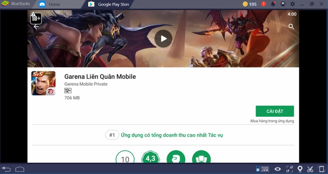Image resolution: width=328 pixels, height=174 pixels.
Task: Open the set location pin icon
Action: [300, 169]
